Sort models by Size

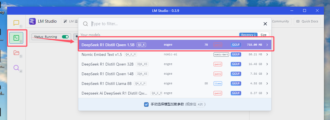click(x=263, y=35)
